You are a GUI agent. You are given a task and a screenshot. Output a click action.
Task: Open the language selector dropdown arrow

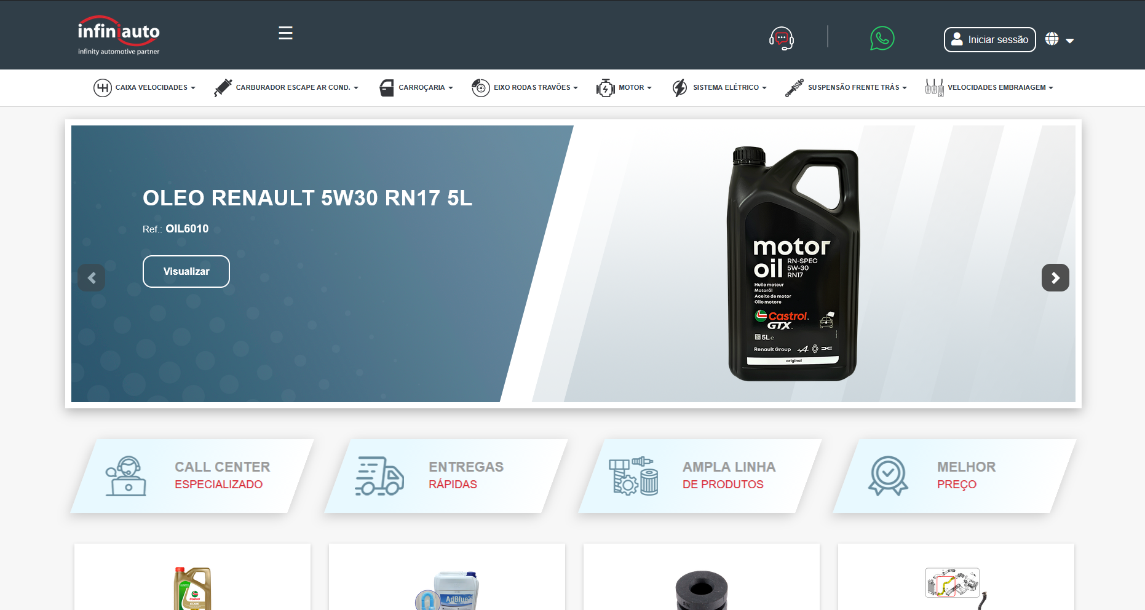pos(1070,41)
